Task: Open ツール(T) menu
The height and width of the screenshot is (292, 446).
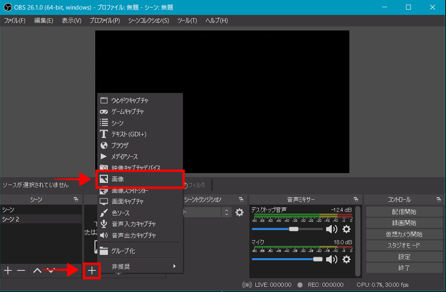Action: point(187,20)
